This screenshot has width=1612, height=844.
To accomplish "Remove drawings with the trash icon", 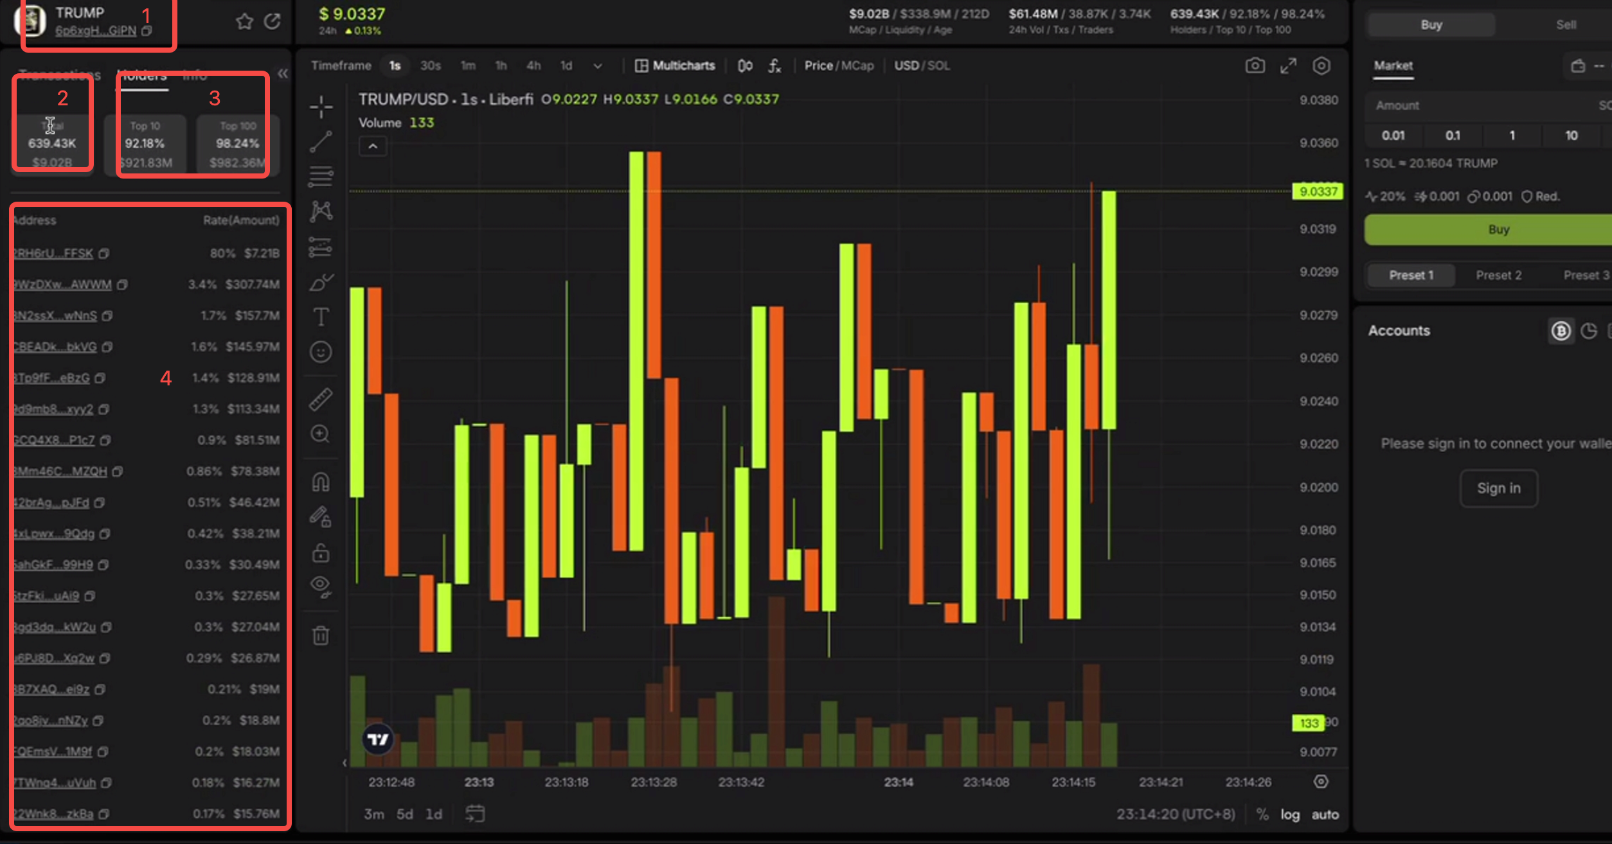I will (x=321, y=635).
